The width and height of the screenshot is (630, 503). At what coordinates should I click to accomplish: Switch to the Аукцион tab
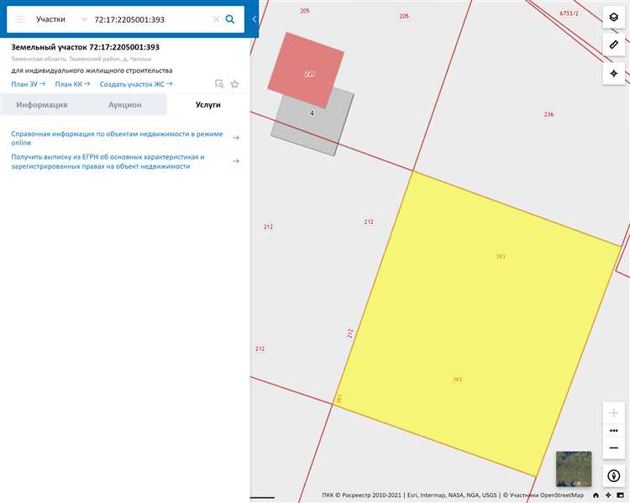point(124,105)
